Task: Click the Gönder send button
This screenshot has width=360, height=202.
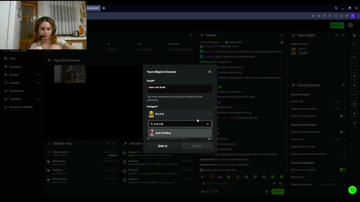Action: coord(278,192)
